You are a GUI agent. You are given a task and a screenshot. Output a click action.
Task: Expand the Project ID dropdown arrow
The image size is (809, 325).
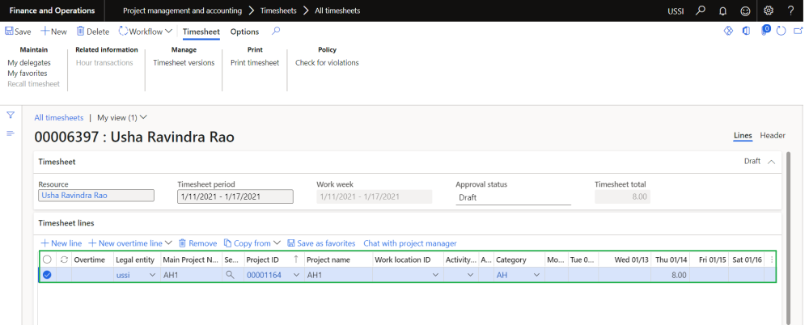pos(296,275)
